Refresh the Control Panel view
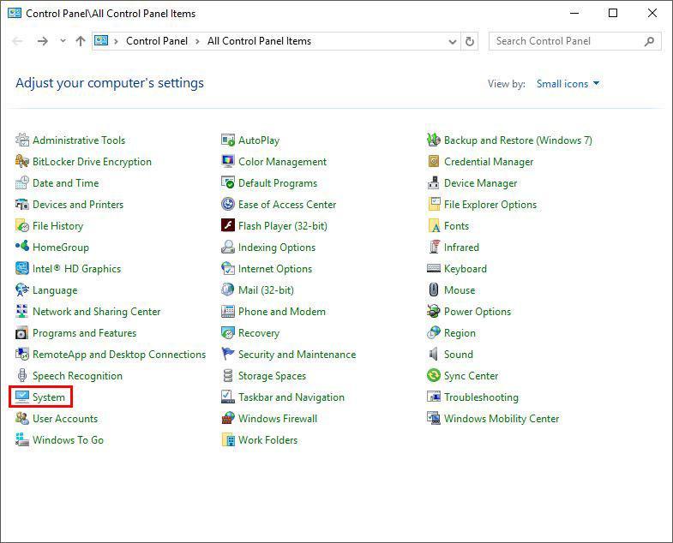The height and width of the screenshot is (543, 673). pos(470,41)
